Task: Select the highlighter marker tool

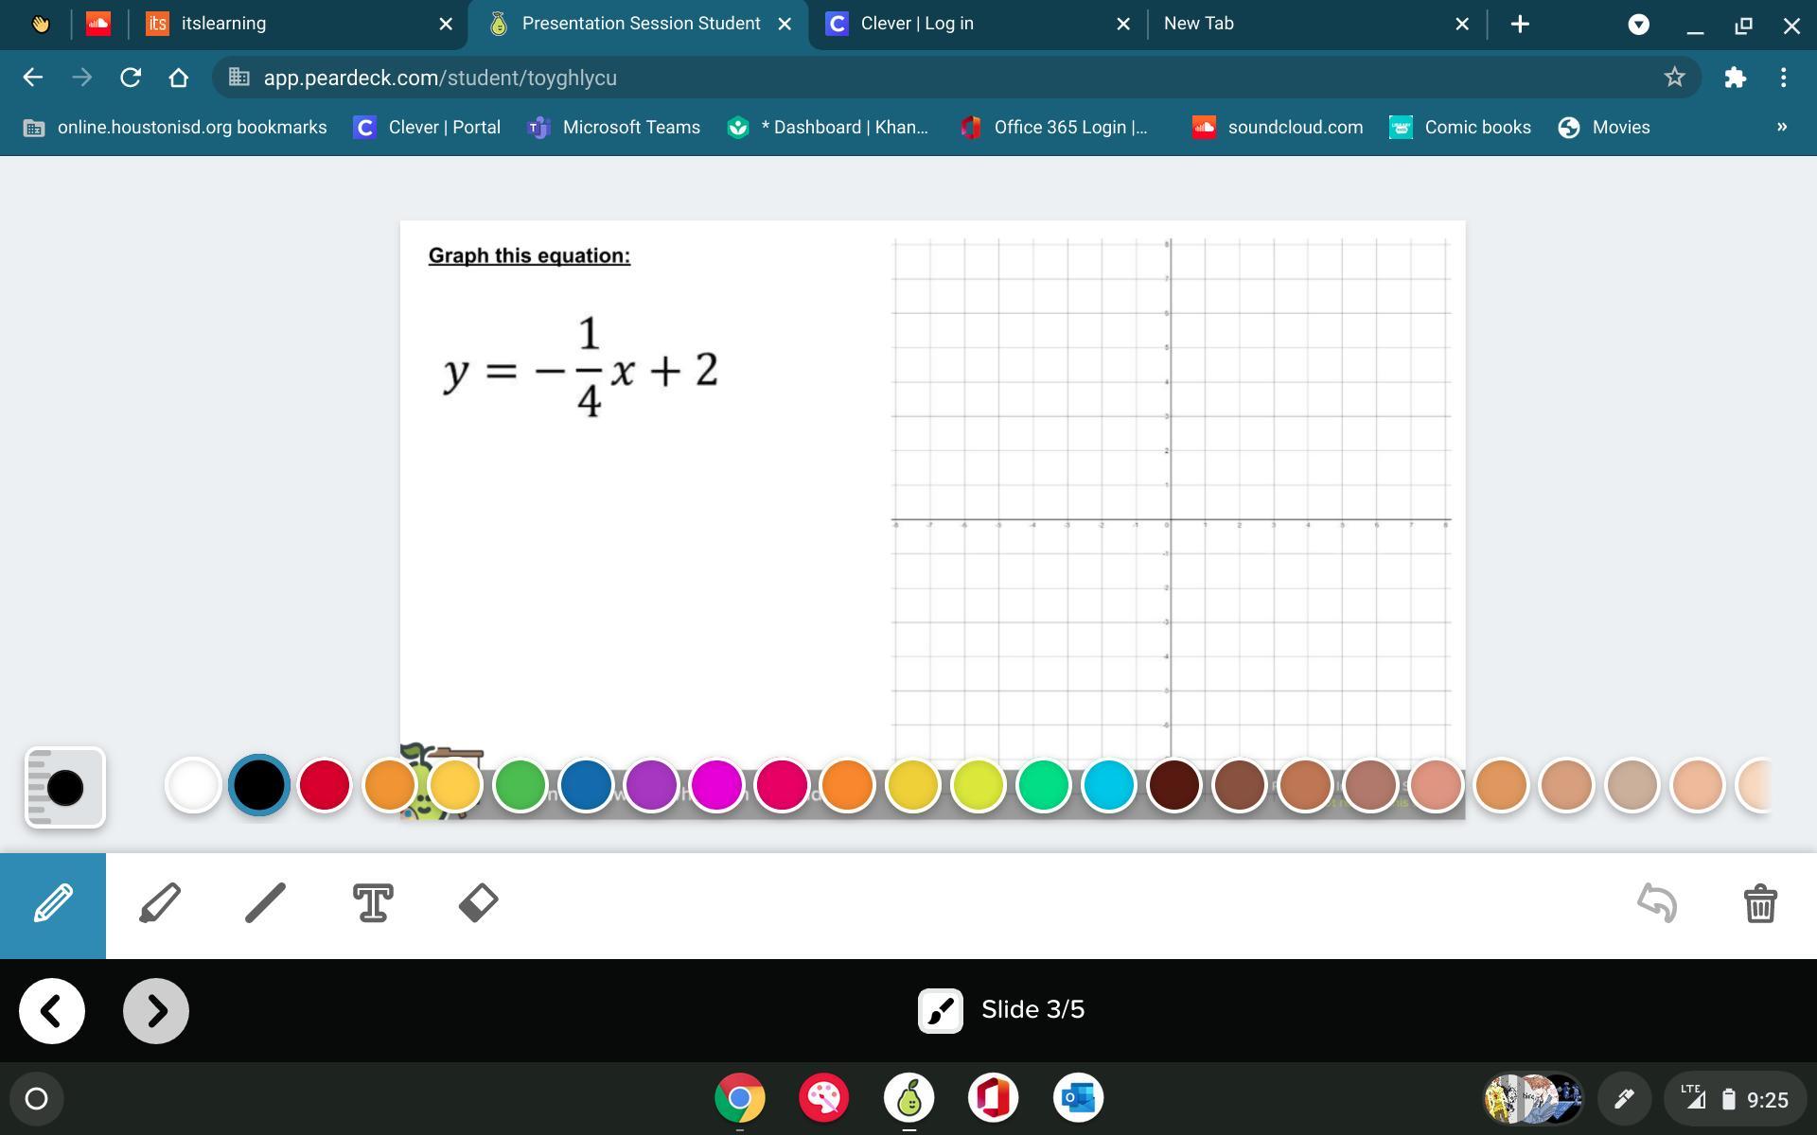Action: pos(159,903)
